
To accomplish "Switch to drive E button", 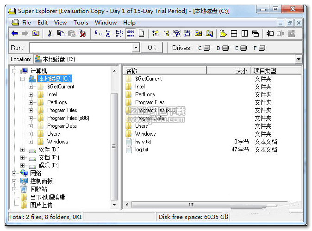I will tap(241, 48).
